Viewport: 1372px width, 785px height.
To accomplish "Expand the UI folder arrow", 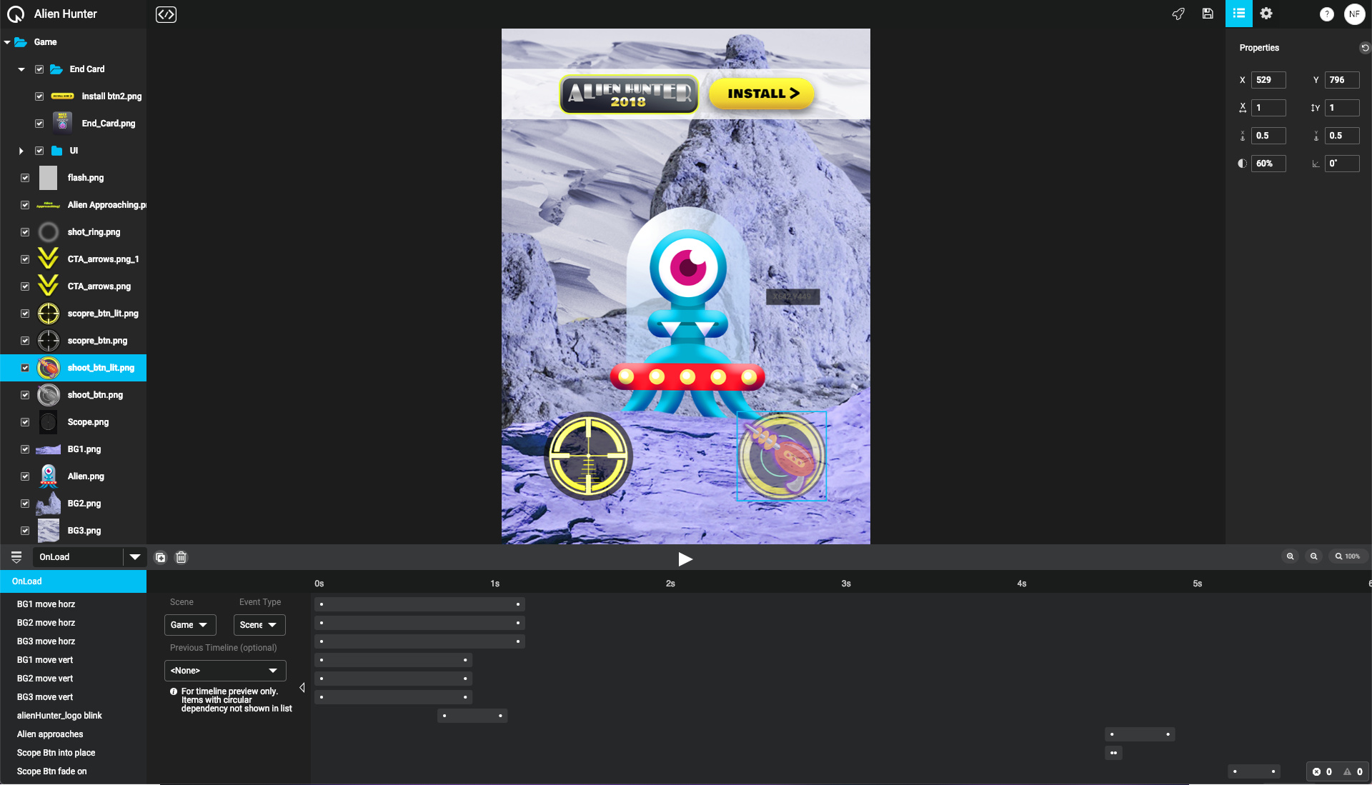I will click(21, 151).
